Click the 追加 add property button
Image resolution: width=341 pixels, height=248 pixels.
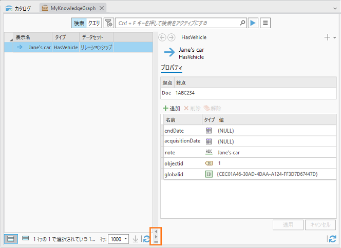(171, 108)
